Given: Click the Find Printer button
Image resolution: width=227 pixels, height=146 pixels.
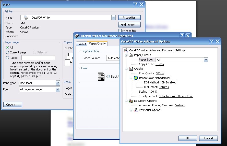Looking at the screenshot, I should [x=129, y=25].
